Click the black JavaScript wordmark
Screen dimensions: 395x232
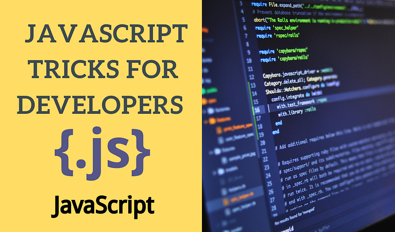tap(103, 207)
